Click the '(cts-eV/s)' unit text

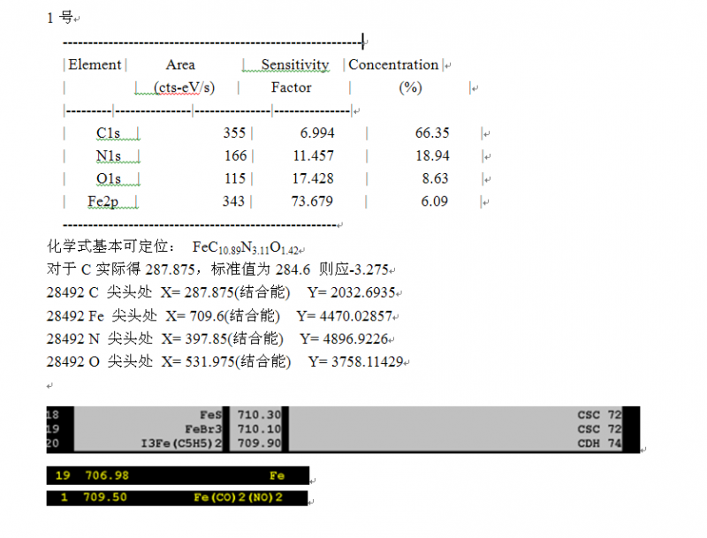(x=184, y=87)
